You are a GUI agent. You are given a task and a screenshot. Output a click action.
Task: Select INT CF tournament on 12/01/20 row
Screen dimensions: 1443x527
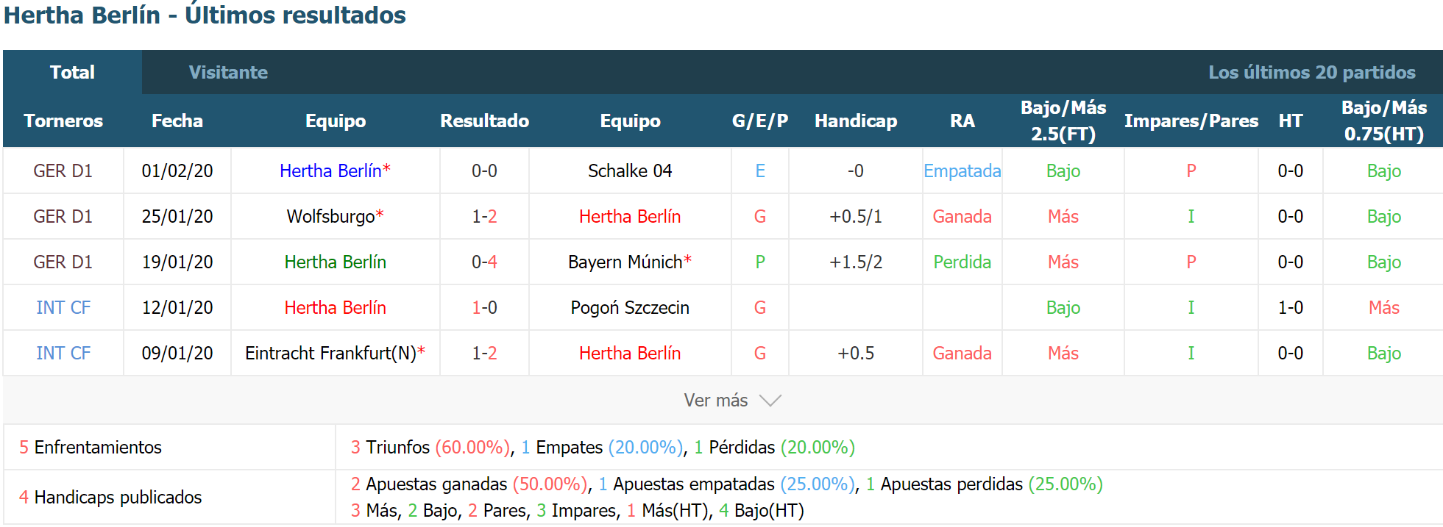pos(63,307)
